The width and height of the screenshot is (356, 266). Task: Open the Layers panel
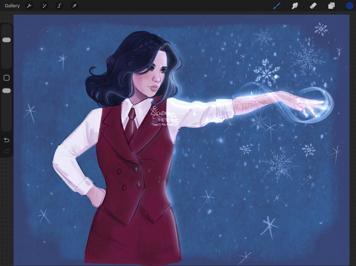[331, 6]
